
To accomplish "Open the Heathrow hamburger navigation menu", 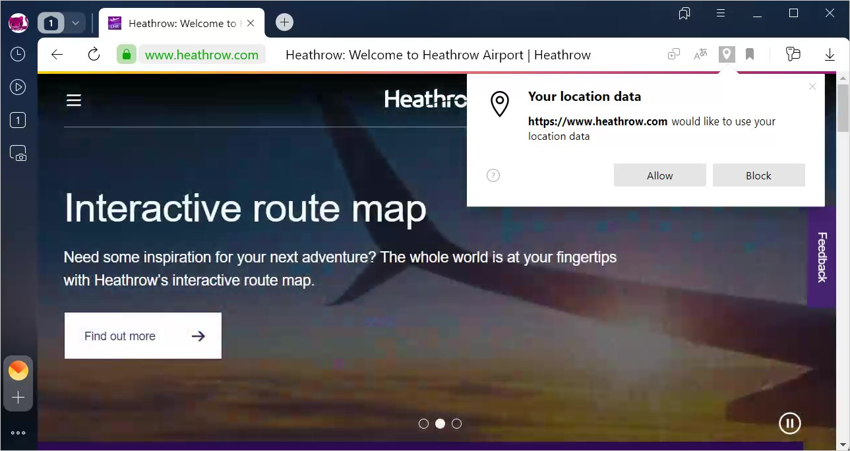I will tap(74, 100).
